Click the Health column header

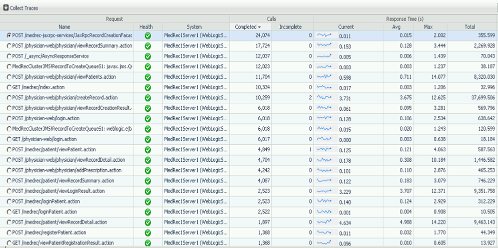(x=146, y=27)
